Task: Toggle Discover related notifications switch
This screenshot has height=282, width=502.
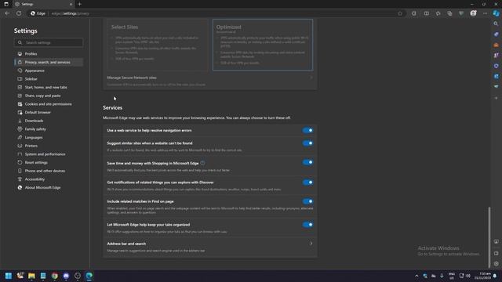Action: click(x=307, y=183)
